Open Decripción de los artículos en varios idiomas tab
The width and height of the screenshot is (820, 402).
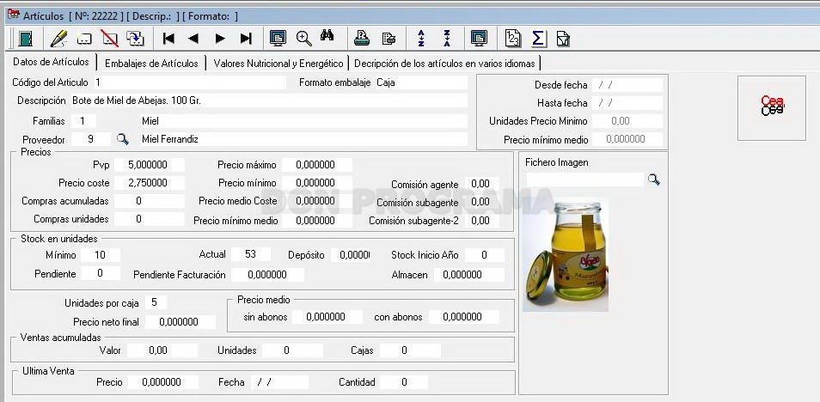(x=444, y=64)
